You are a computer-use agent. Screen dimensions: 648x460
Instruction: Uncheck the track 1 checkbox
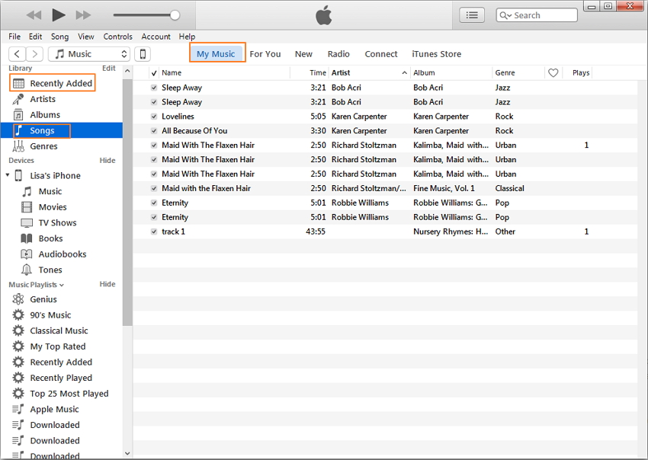tap(154, 232)
